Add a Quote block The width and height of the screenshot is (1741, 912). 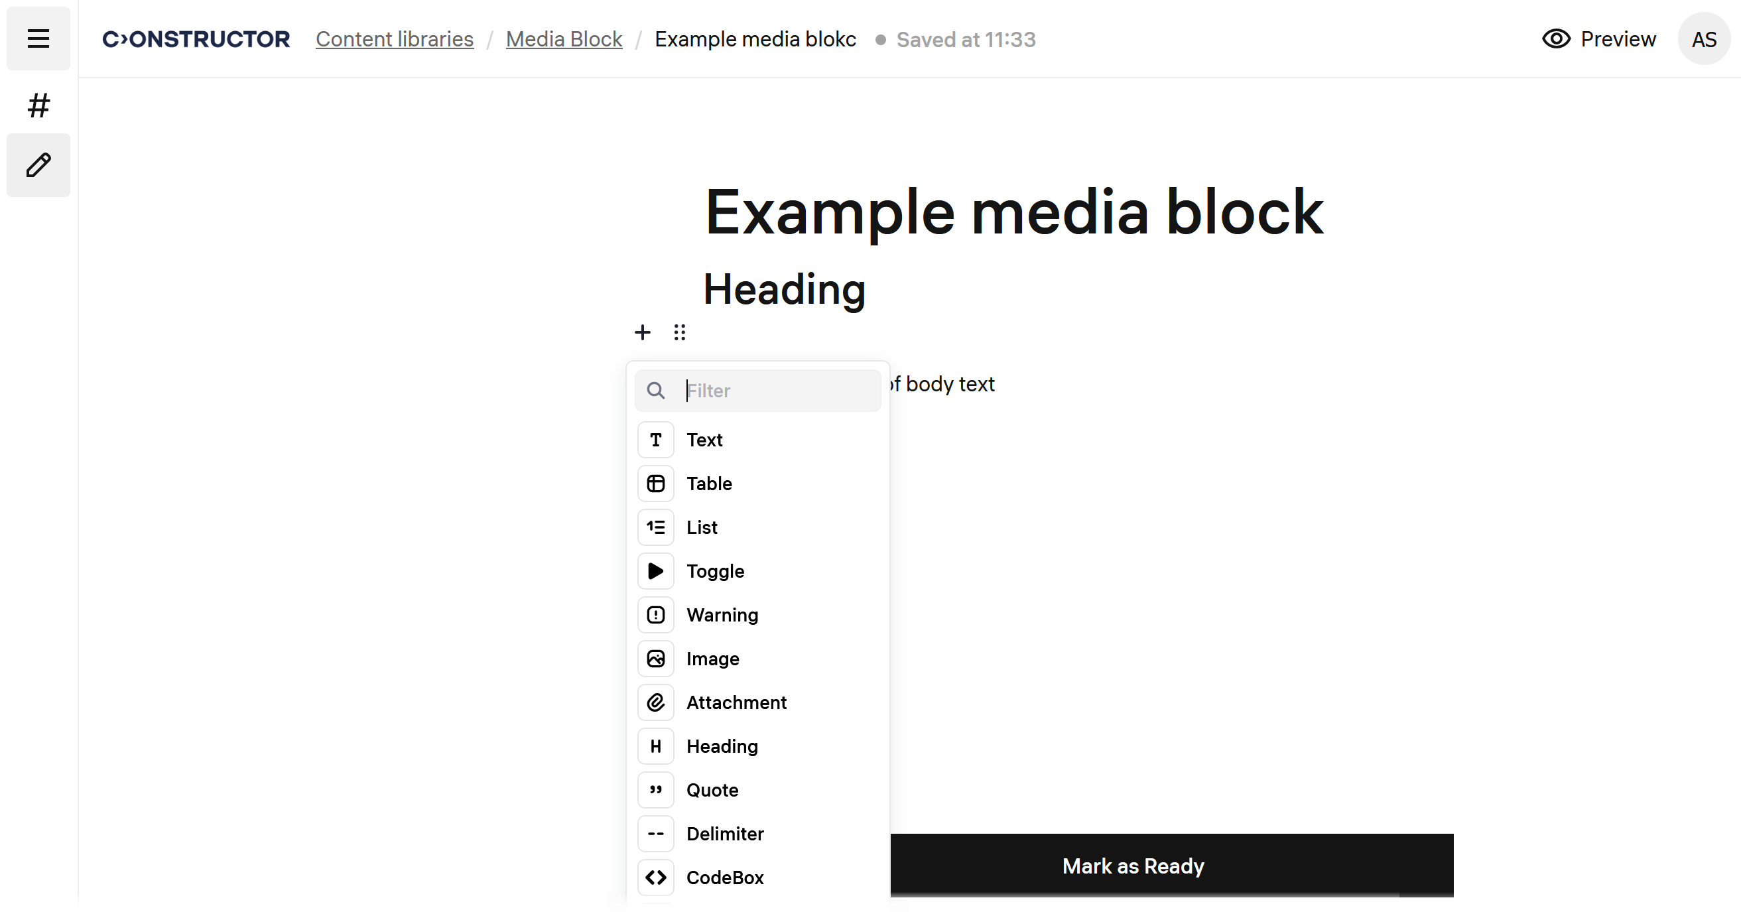[x=712, y=790]
